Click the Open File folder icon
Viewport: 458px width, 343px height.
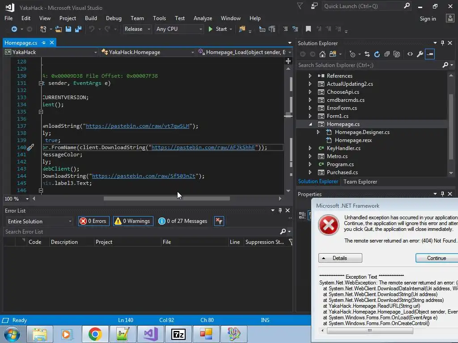click(59, 29)
